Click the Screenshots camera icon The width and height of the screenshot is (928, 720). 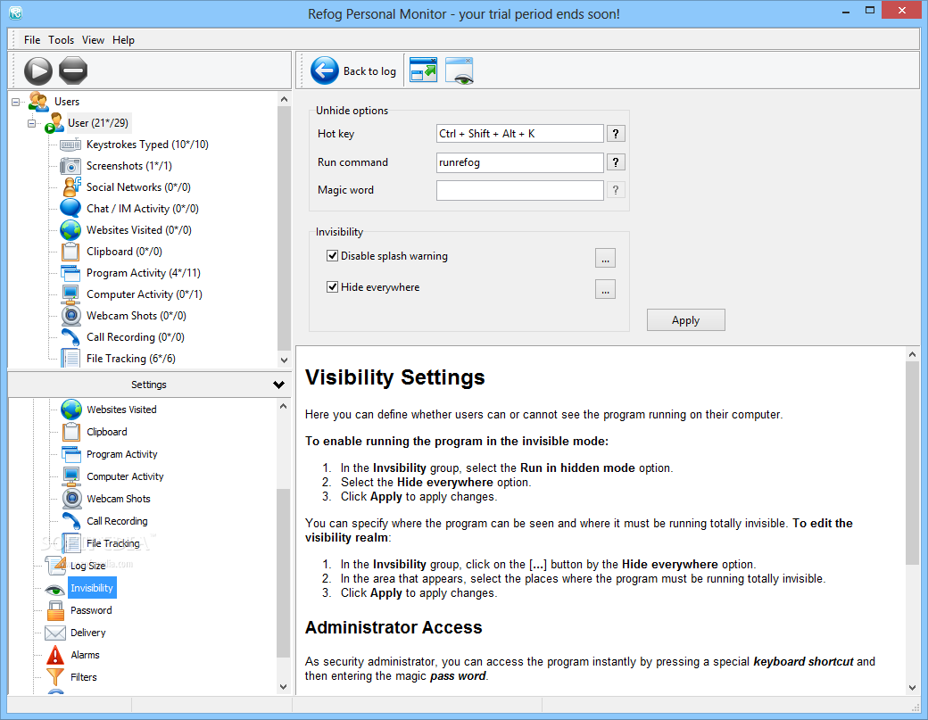(70, 166)
